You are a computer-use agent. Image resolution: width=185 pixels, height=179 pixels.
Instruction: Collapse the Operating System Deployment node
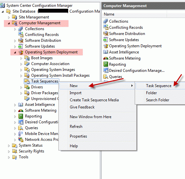coord(15,52)
